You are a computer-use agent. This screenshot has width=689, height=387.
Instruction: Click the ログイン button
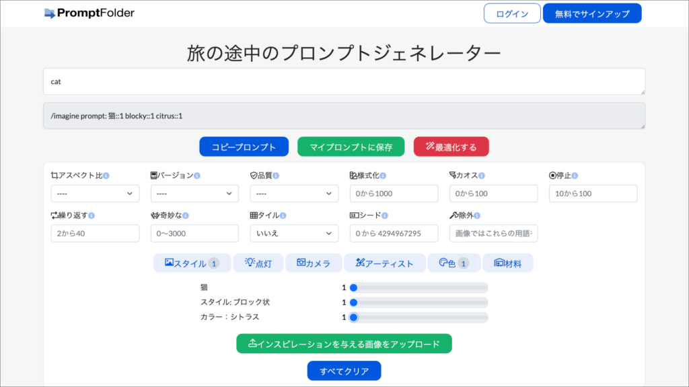[x=512, y=13]
